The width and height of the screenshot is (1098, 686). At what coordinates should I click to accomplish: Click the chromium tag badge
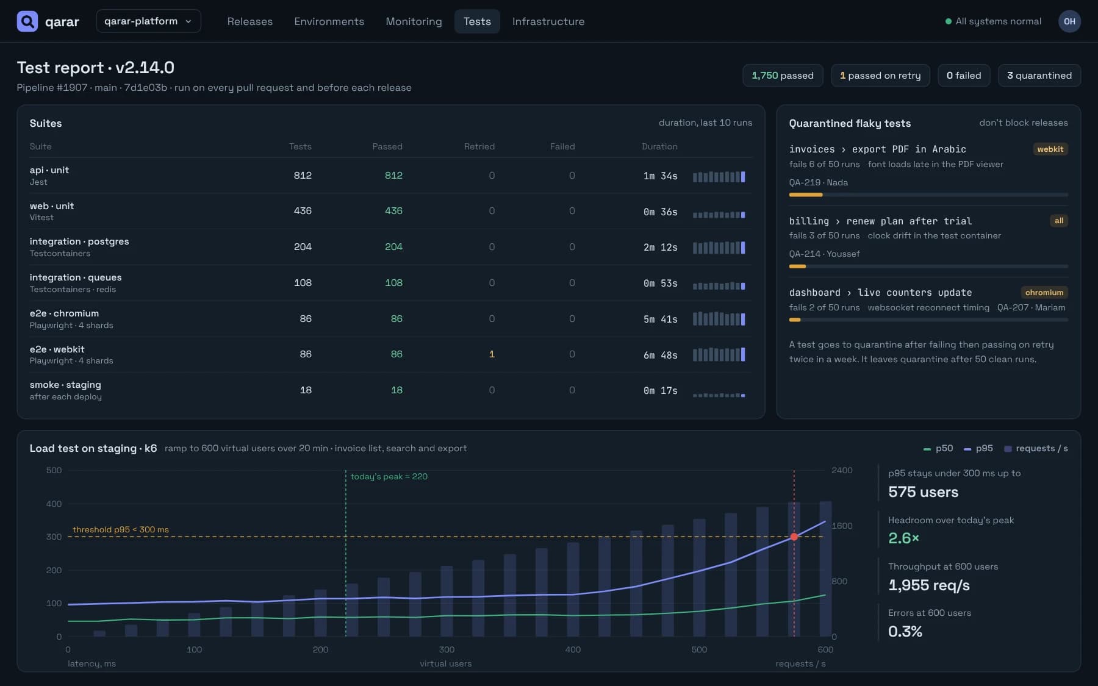click(x=1044, y=293)
